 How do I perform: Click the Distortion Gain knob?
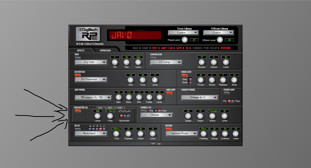click(131, 80)
